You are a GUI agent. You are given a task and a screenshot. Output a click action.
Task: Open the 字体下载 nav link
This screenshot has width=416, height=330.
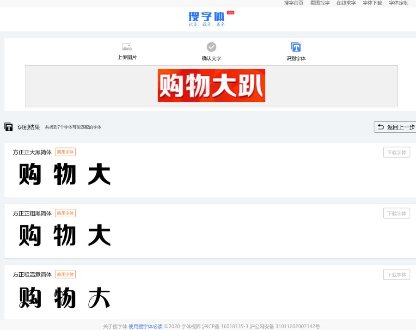(x=372, y=3)
